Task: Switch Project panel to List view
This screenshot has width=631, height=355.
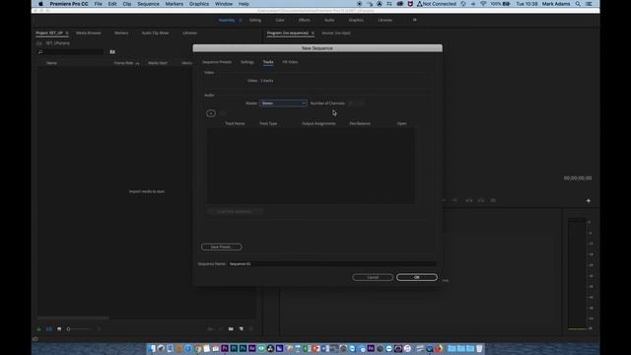Action: coord(49,329)
